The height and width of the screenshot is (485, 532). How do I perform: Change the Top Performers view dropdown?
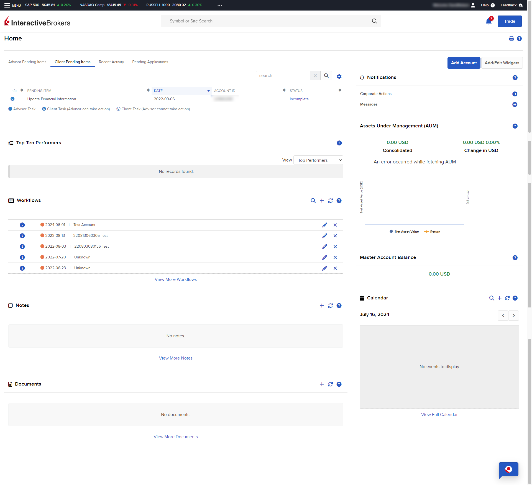click(x=318, y=160)
